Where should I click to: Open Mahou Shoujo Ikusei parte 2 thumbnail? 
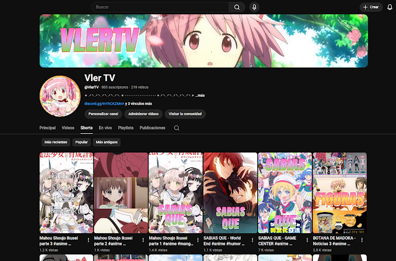[x=121, y=193]
